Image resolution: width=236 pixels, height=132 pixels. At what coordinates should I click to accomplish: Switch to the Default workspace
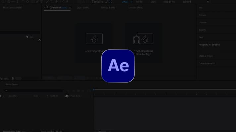(125, 2)
